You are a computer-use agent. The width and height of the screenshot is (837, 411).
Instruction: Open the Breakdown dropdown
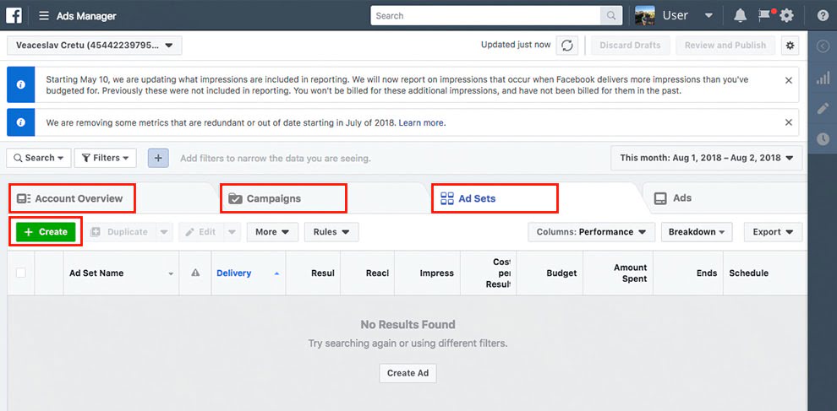pos(697,232)
